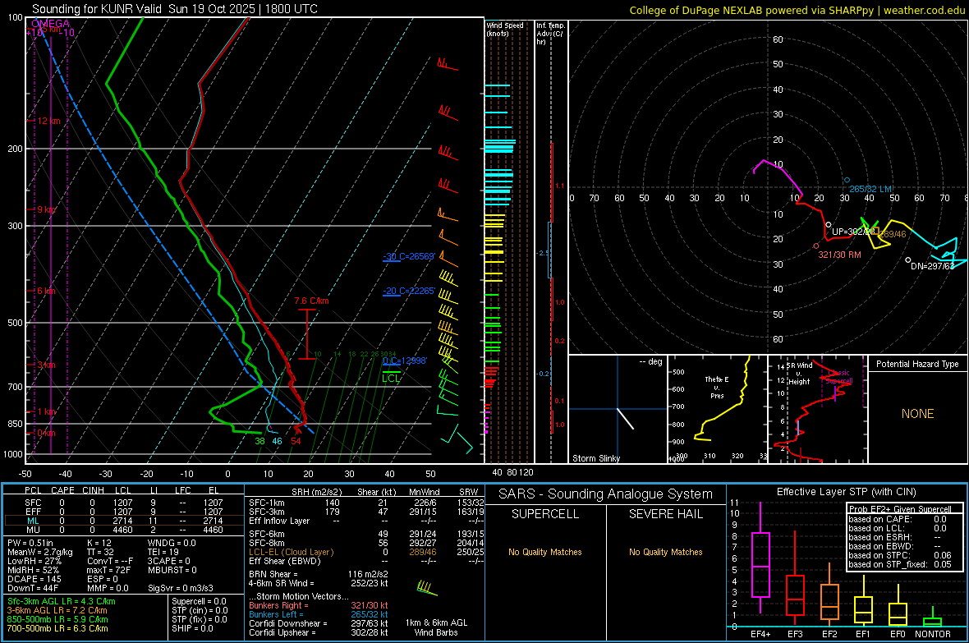
Task: Click the 'Sfc-3km AGL LR = 4.3 C/km' line
Action: [62, 601]
